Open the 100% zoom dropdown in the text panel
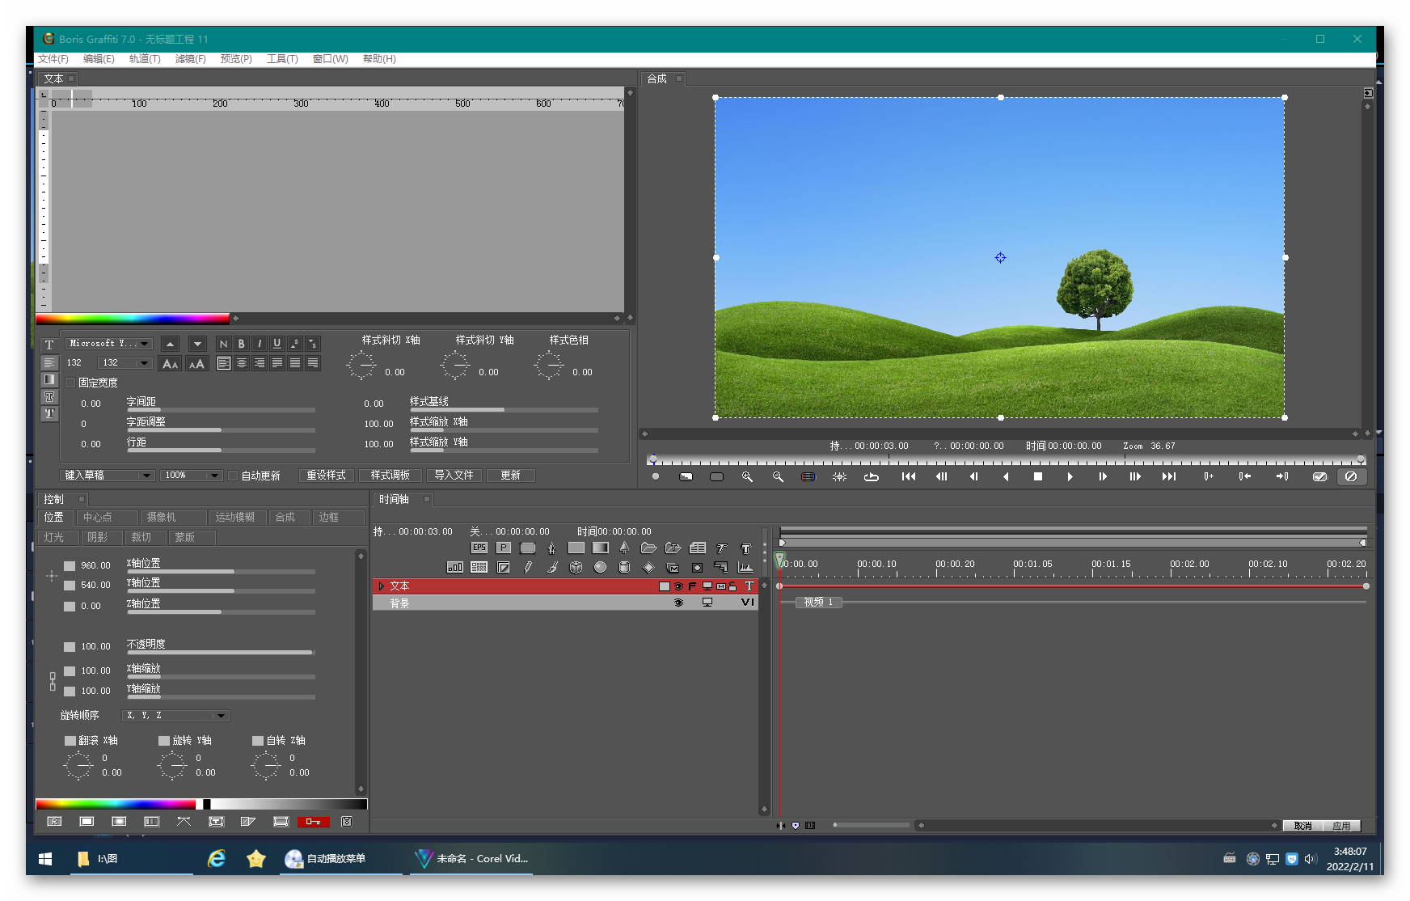Viewport: 1410px width, 901px height. pyautogui.click(x=192, y=476)
